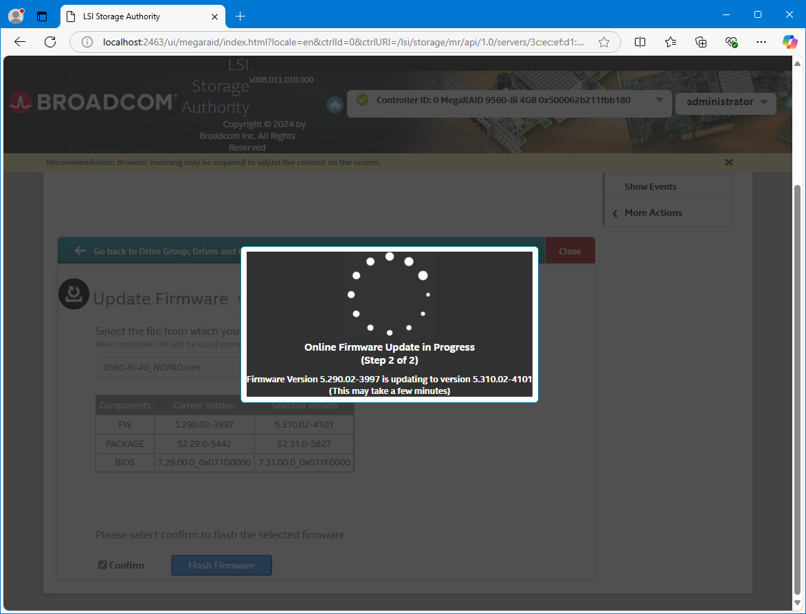Open a new browser tab
This screenshot has width=806, height=614.
point(240,17)
